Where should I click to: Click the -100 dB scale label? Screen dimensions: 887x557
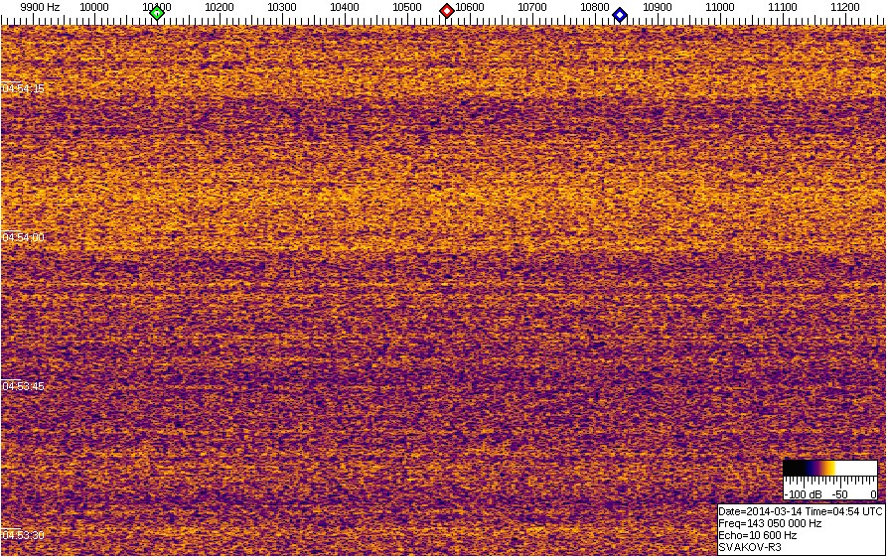coord(801,493)
